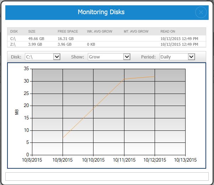Click the Disk combo box showing C:\
Viewport: 214px width, 185px height.
point(43,57)
